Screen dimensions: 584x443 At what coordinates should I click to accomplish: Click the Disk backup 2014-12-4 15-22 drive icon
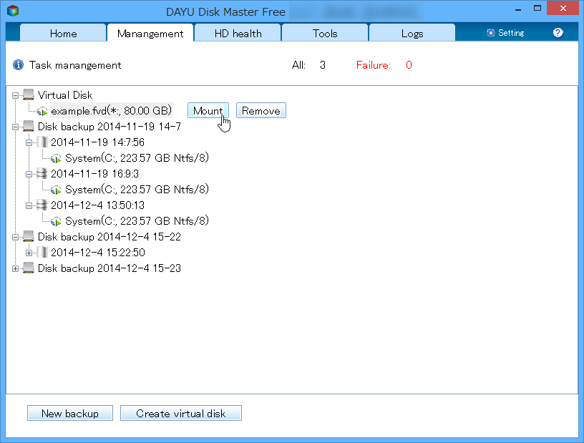pyautogui.click(x=29, y=236)
